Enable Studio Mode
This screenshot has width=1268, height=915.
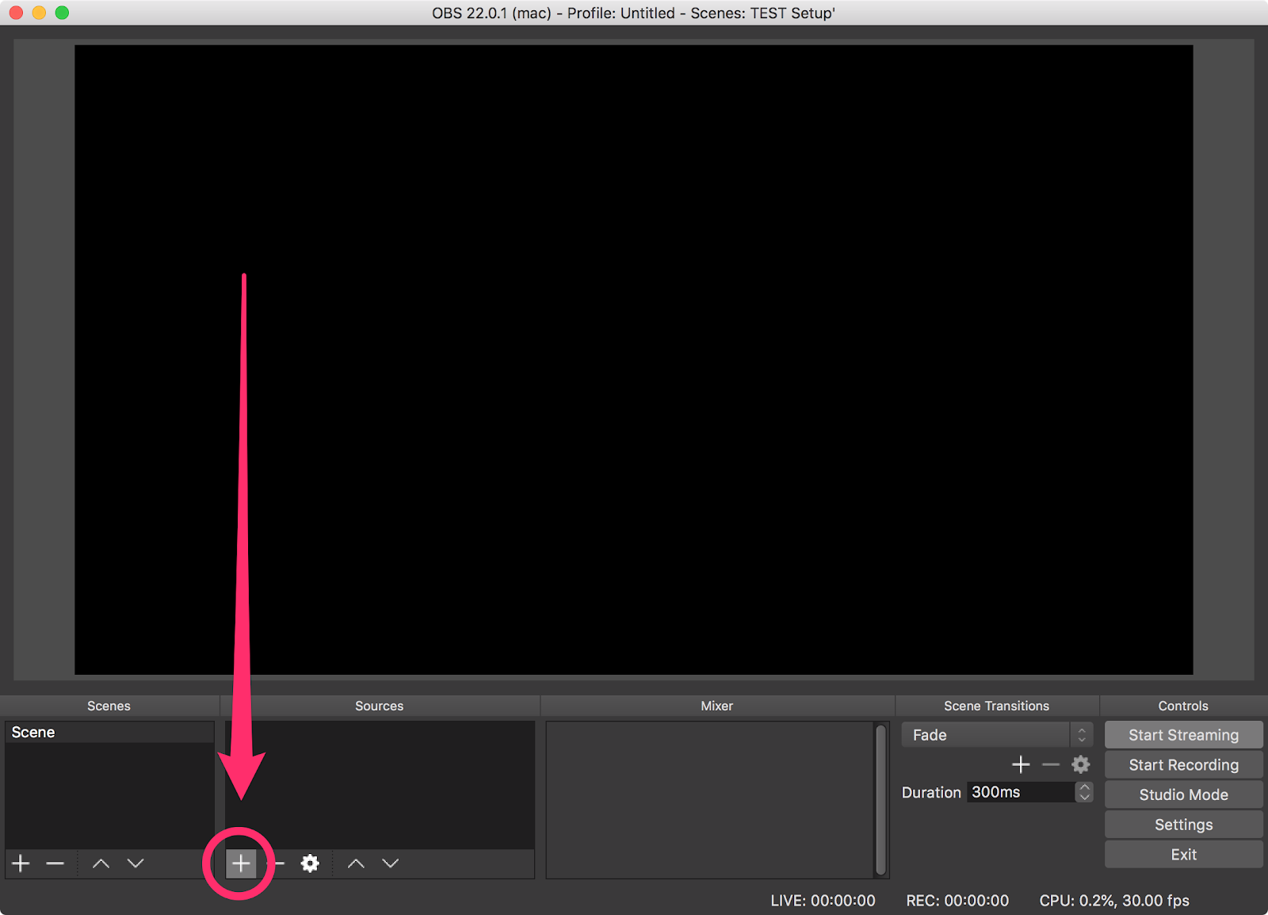pyautogui.click(x=1183, y=794)
